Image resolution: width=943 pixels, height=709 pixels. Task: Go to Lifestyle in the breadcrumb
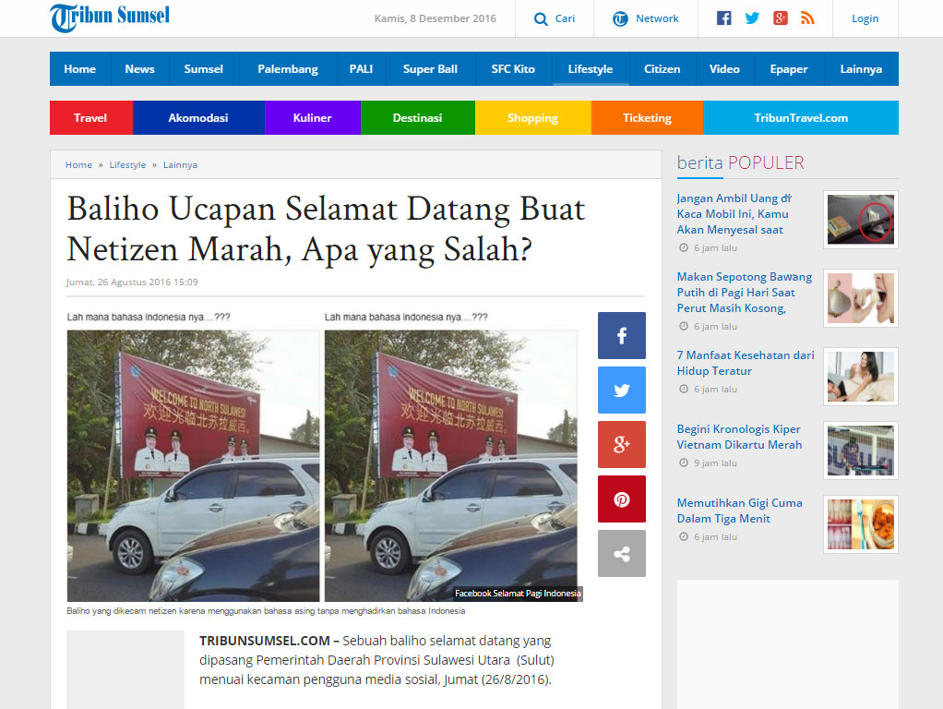tap(127, 165)
